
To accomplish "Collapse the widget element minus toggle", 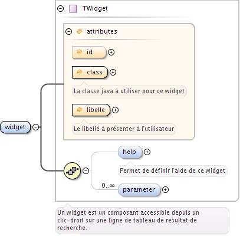I will (35, 127).
